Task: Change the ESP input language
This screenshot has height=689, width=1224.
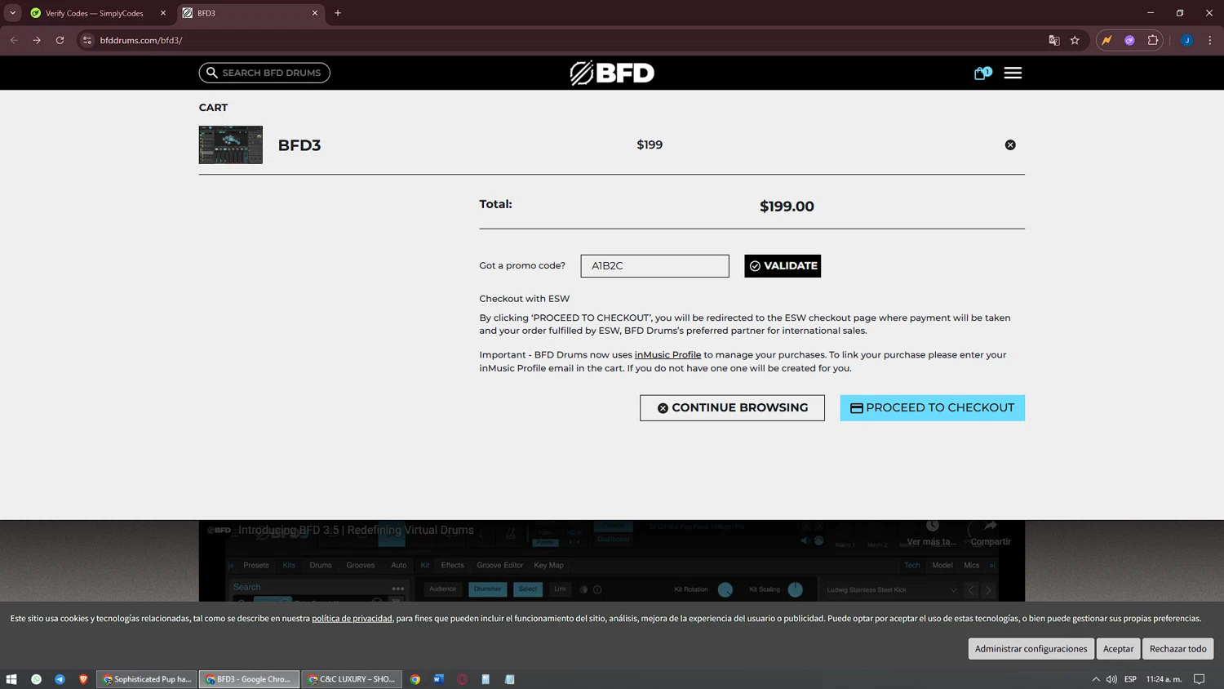Action: (1130, 679)
